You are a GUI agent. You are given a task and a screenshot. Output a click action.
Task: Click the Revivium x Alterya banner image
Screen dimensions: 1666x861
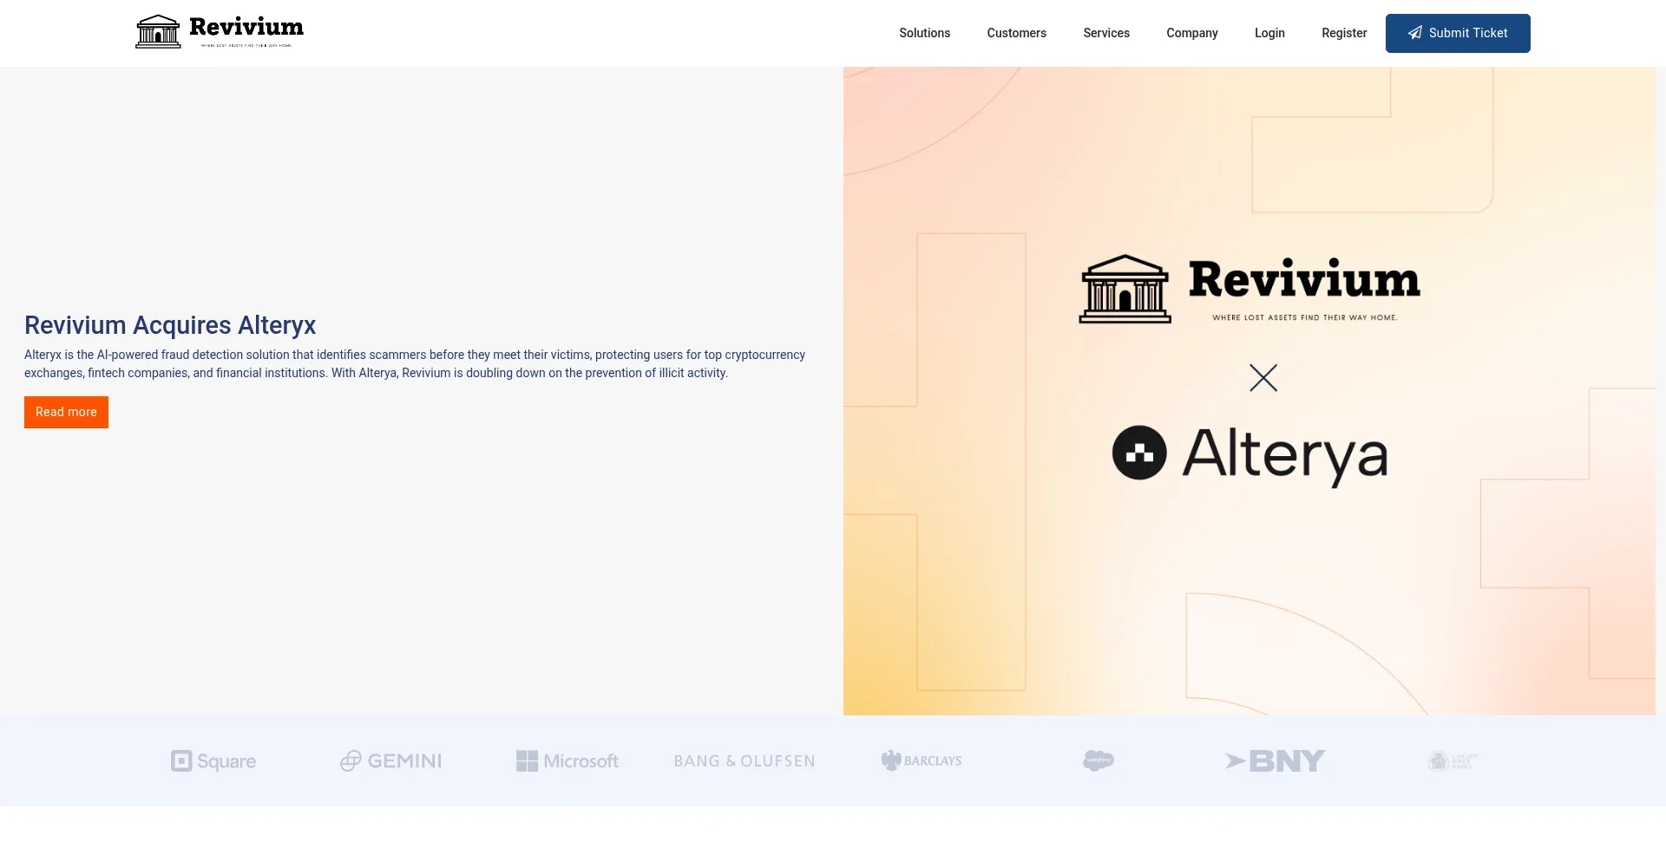[1249, 390]
